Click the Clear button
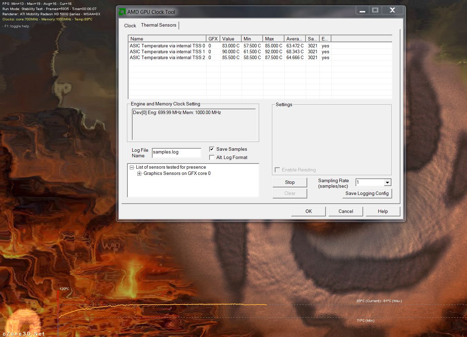This screenshot has width=467, height=337. click(290, 193)
